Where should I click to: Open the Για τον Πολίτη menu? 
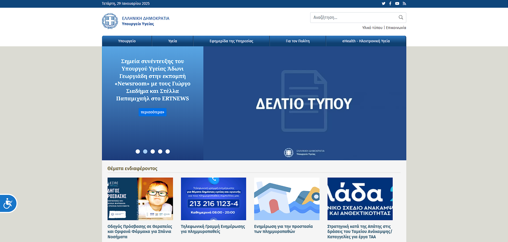298,41
